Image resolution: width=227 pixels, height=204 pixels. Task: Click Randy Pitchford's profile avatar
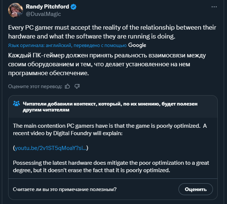16,10
